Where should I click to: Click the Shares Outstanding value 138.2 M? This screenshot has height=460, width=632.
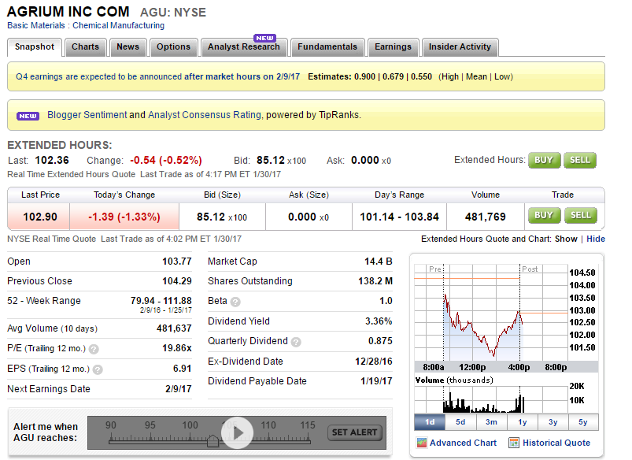(x=375, y=281)
